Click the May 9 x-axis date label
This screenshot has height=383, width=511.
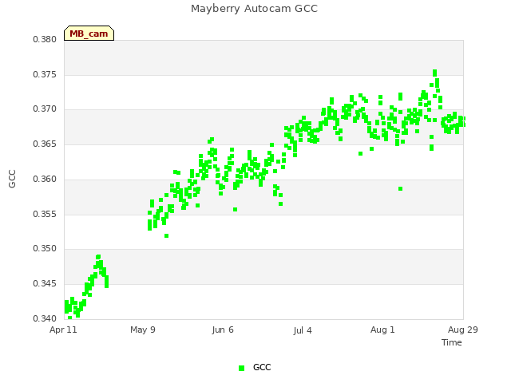(x=143, y=330)
